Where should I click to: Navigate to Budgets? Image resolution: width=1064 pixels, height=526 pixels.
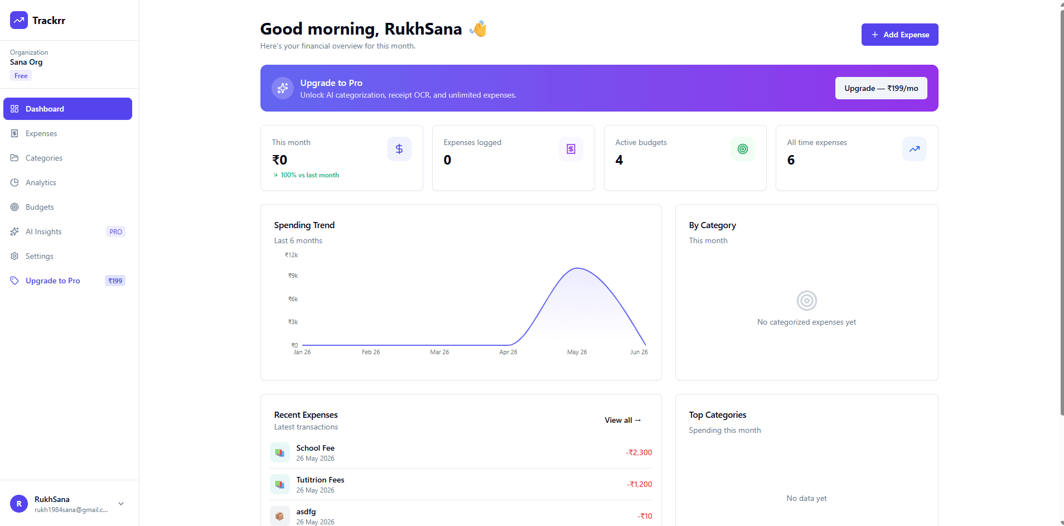pyautogui.click(x=67, y=207)
